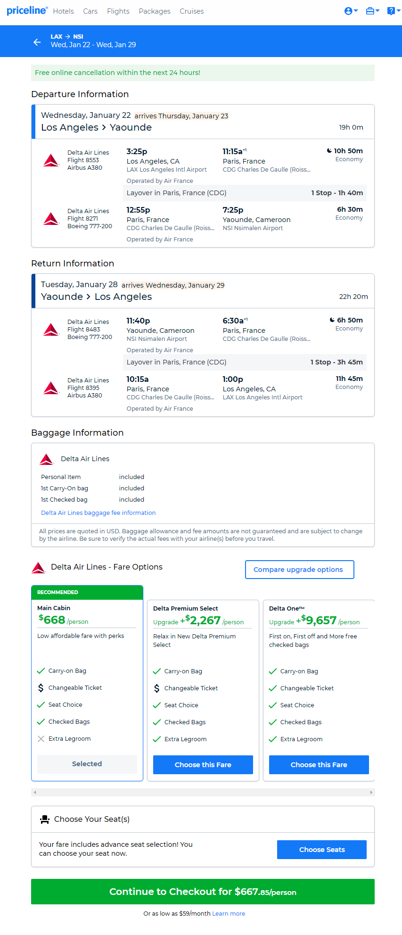Click the Delta logo next to Fare Options
Image resolution: width=402 pixels, height=935 pixels.
(38, 568)
